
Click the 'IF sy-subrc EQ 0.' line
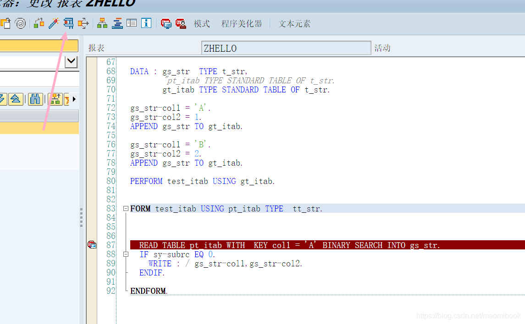click(177, 254)
